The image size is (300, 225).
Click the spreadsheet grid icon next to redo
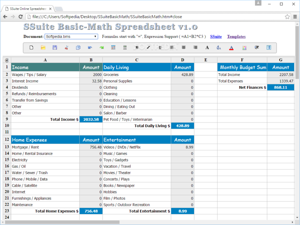pyautogui.click(x=113, y=47)
